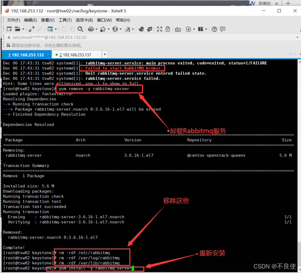Open the 查看(V) menu
This screenshot has height=273, width=301.
[48, 20]
